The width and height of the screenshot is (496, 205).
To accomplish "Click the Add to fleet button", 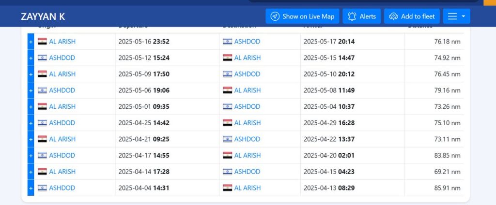I will (x=412, y=16).
